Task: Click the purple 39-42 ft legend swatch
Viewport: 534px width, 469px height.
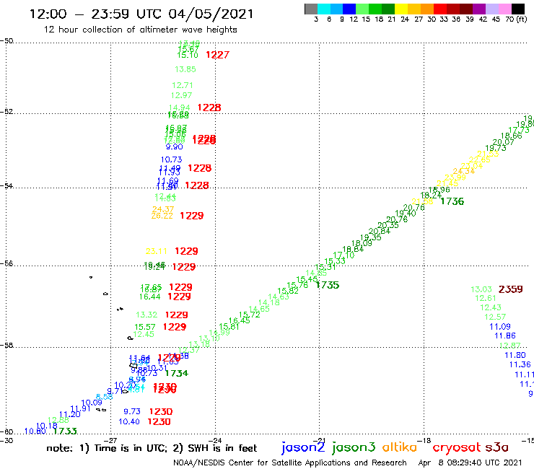Action: pos(479,9)
